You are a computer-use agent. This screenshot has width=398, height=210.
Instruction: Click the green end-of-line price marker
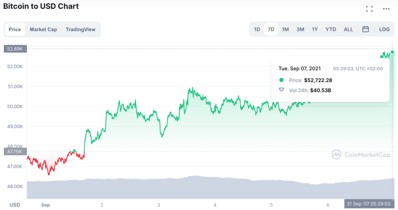tap(393, 52)
